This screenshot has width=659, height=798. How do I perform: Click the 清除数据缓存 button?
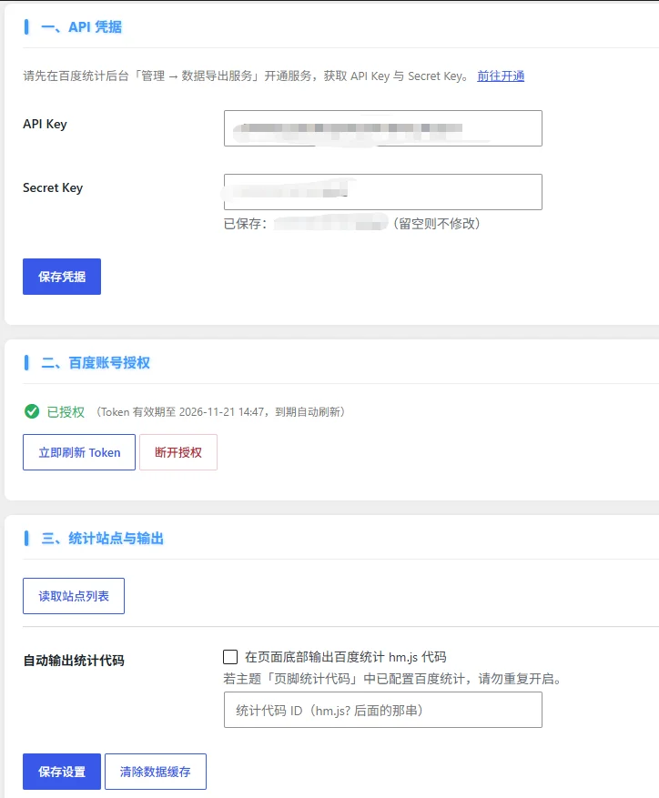[156, 772]
